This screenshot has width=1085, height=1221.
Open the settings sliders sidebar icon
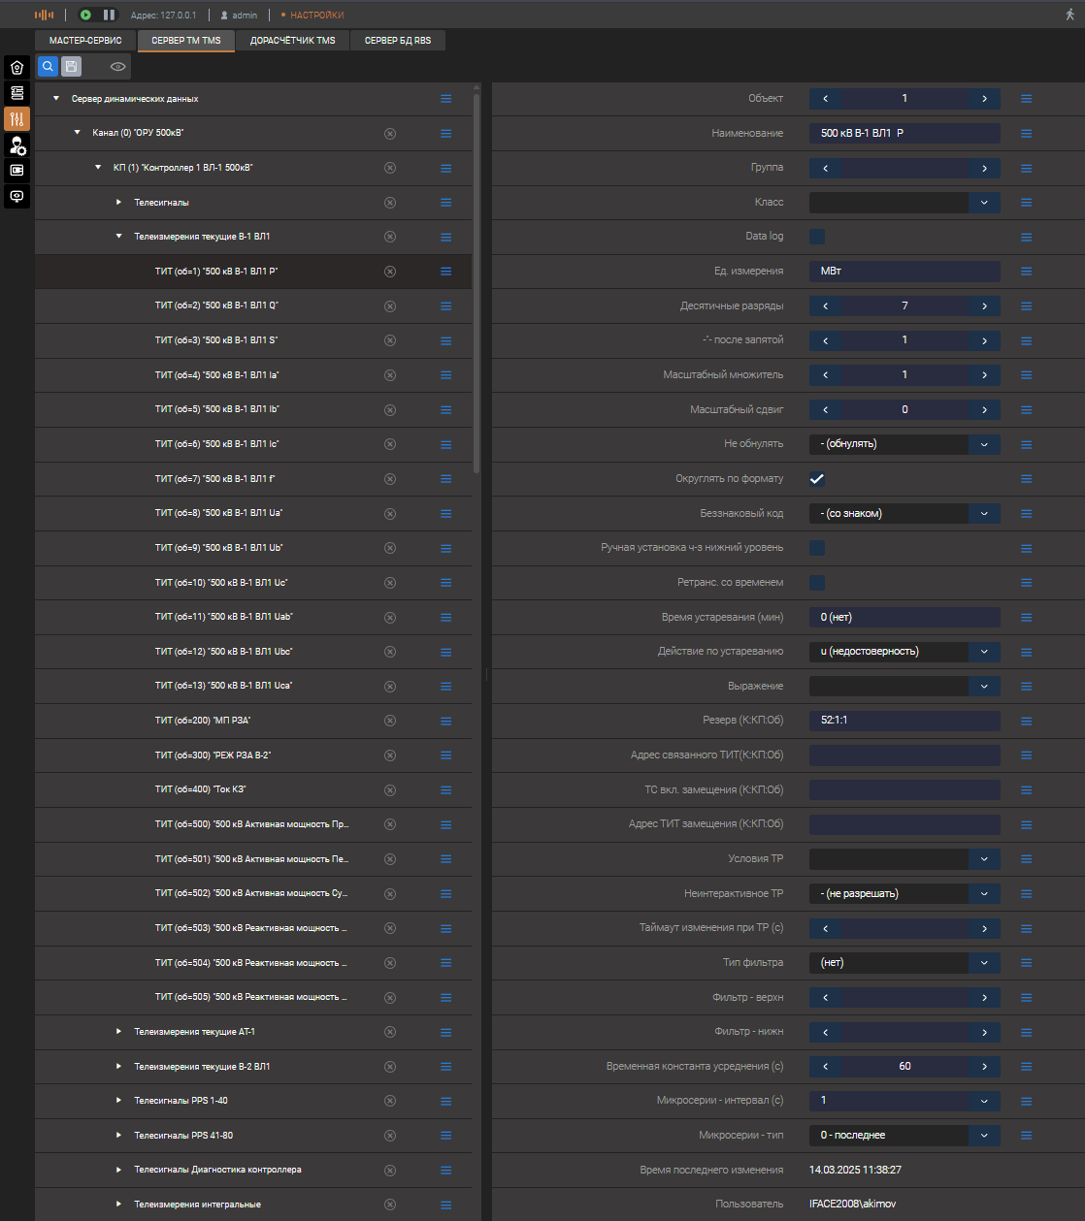(17, 119)
